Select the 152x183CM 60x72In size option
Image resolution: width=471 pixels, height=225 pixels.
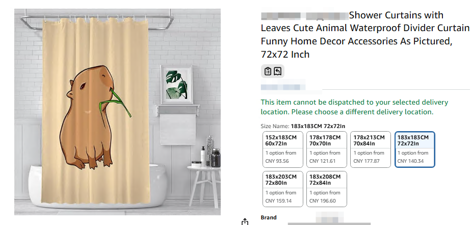282,149
